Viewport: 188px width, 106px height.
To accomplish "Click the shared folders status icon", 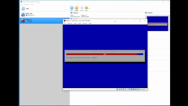I will [127, 89].
